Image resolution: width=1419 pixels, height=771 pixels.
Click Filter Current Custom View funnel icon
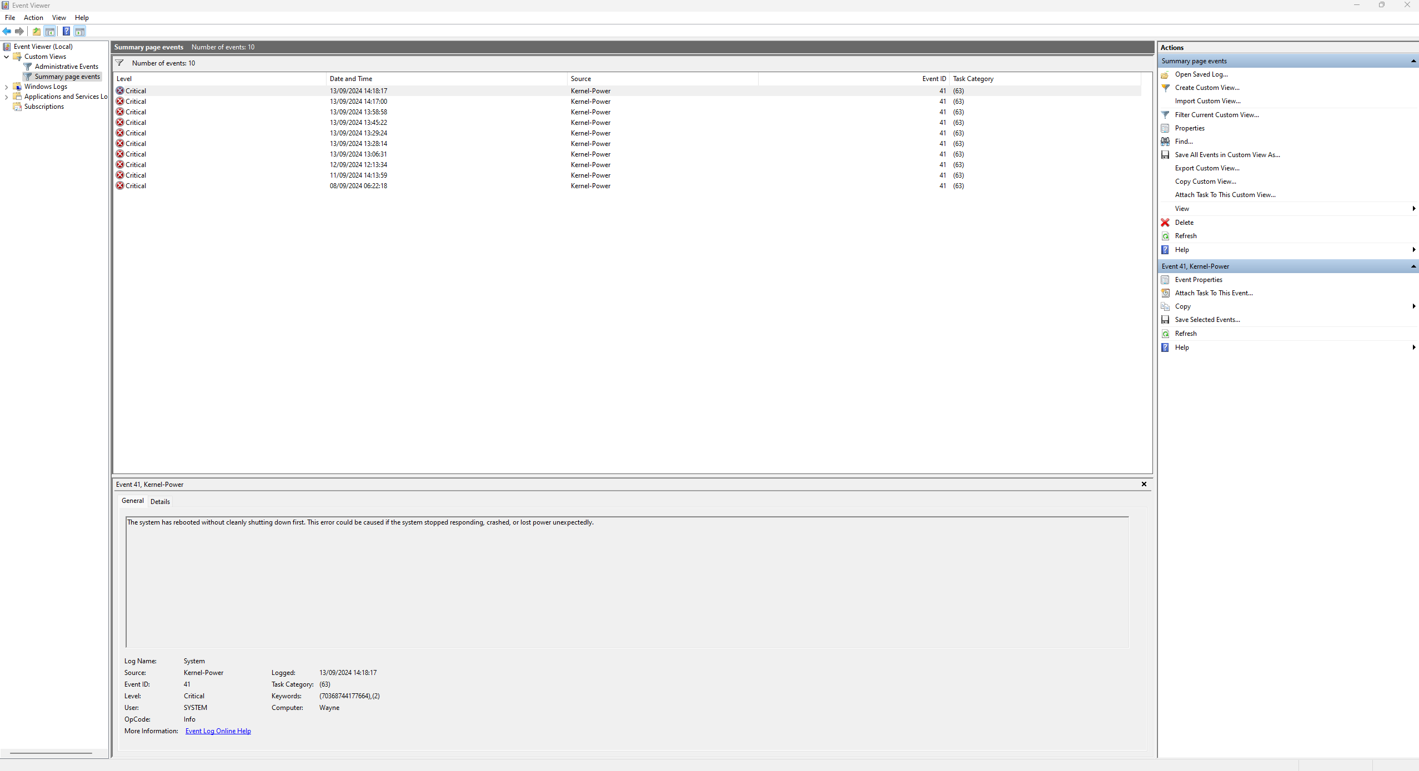pos(1165,115)
